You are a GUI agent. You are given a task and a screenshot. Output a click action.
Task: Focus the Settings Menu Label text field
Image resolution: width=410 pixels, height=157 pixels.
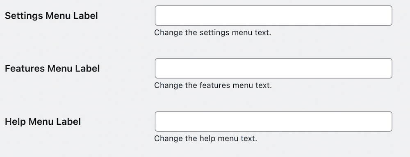point(273,16)
